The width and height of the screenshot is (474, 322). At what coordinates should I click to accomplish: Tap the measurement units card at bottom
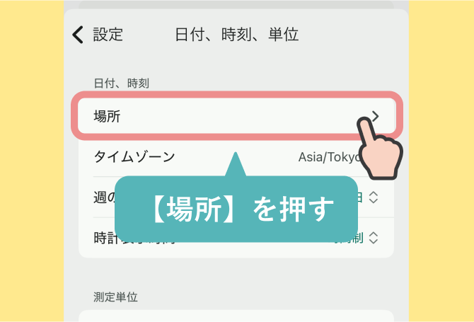236,316
